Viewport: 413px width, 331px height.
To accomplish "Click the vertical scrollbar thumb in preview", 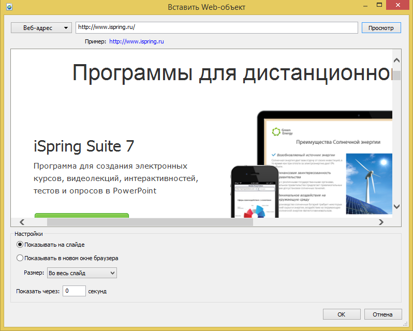I will click(x=396, y=76).
